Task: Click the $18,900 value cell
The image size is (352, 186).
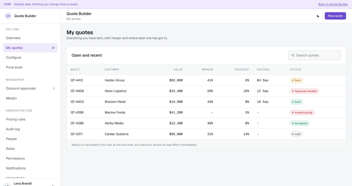Action: [176, 102]
